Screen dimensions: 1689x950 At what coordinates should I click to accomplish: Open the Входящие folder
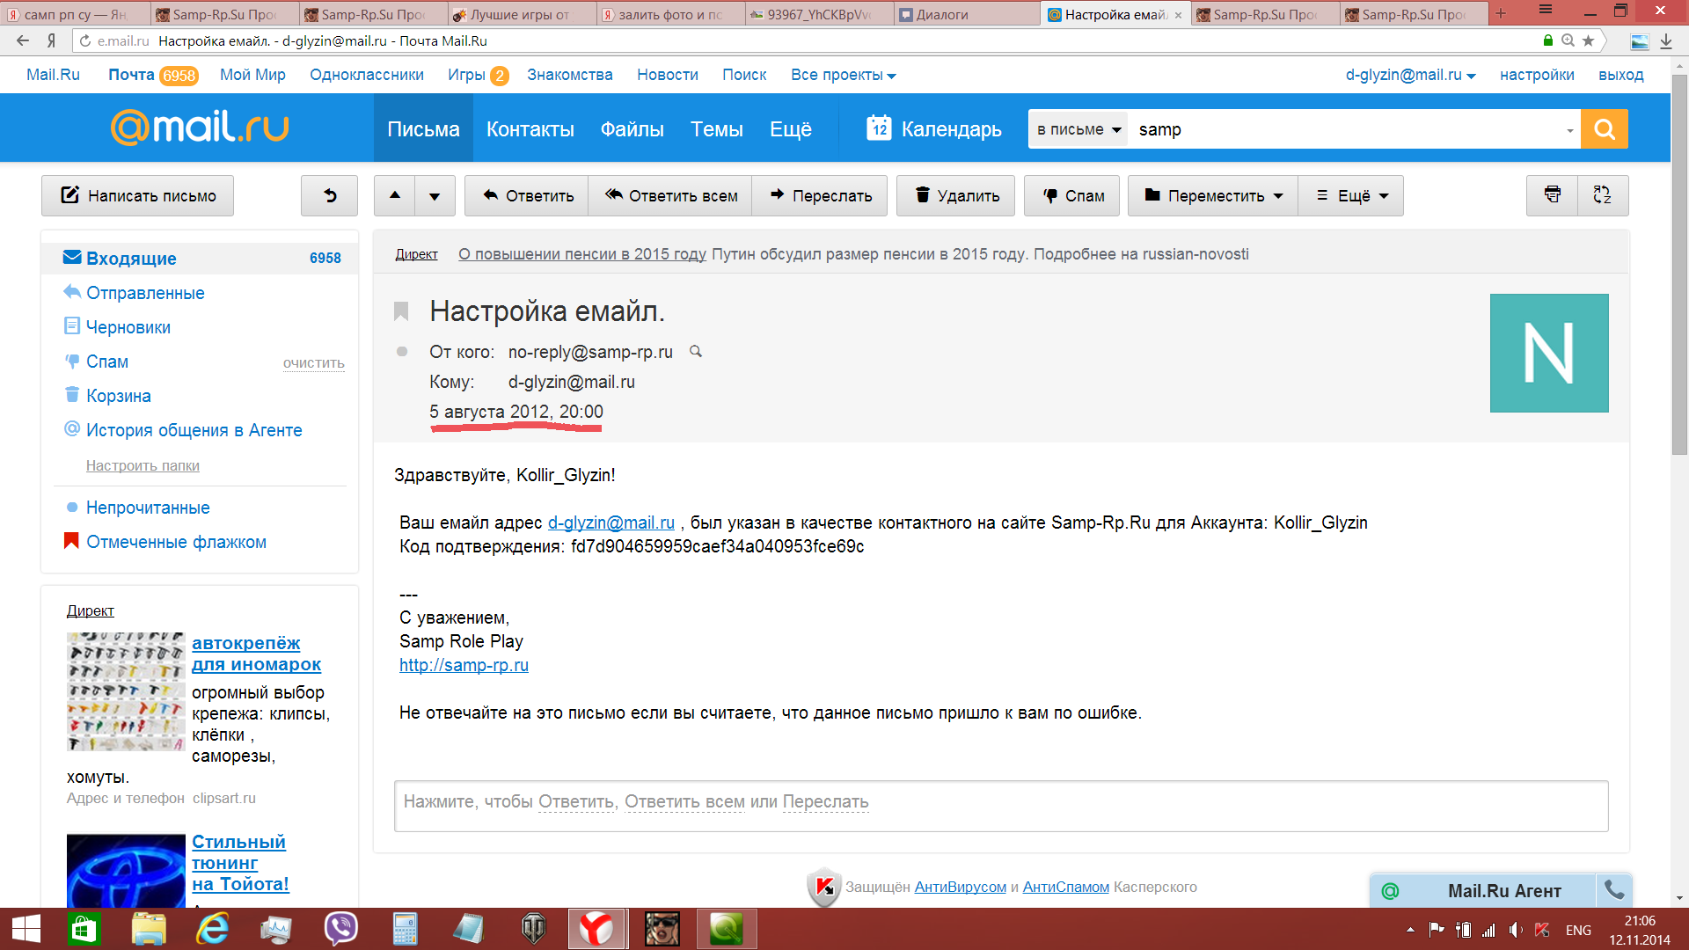coord(200,258)
